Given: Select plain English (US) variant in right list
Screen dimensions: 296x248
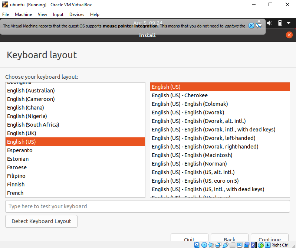Looking at the screenshot, I should [220, 87].
